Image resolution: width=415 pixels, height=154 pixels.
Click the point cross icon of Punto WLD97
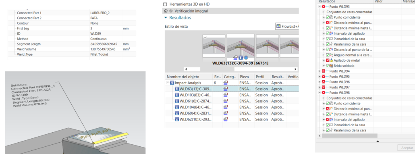point(327,87)
